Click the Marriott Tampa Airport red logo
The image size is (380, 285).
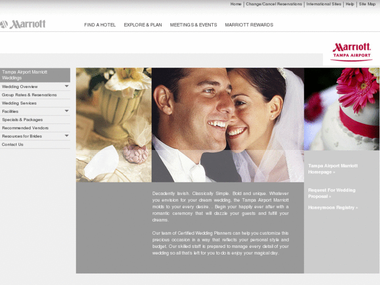[351, 52]
